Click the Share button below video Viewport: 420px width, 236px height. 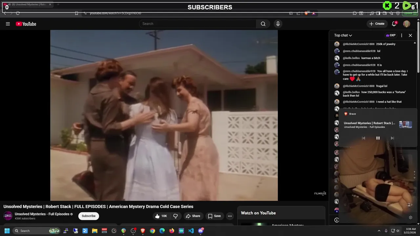click(193, 216)
